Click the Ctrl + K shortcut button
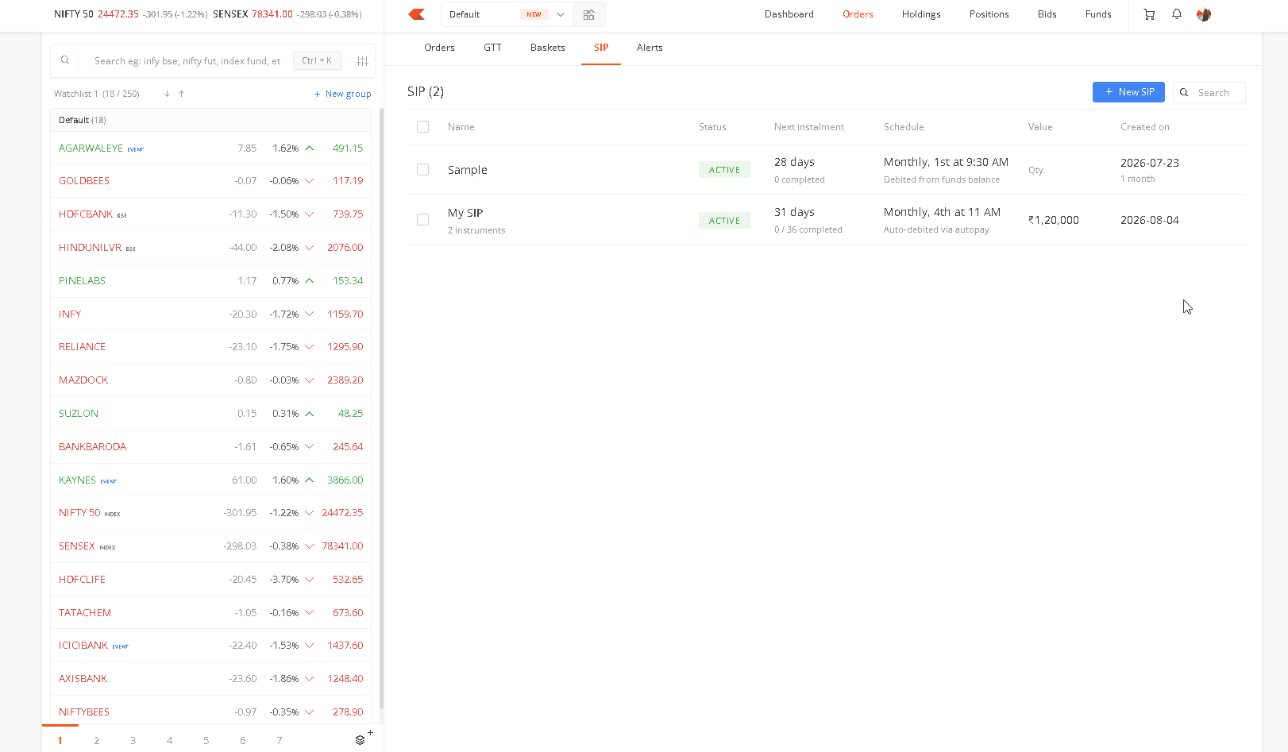This screenshot has height=752, width=1288. pyautogui.click(x=317, y=60)
